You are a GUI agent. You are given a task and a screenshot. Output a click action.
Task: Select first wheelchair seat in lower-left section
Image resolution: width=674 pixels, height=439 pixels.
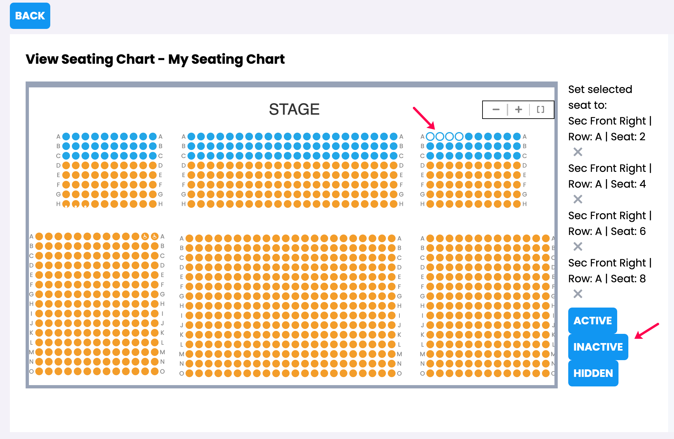pyautogui.click(x=145, y=236)
